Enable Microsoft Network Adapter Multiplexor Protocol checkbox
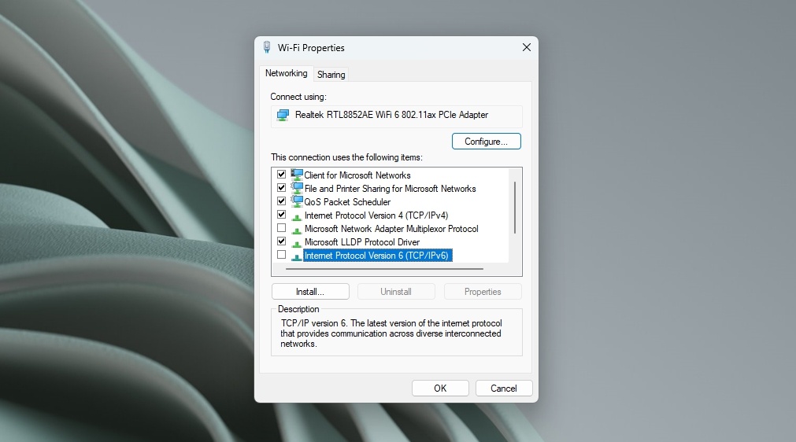 (x=281, y=228)
